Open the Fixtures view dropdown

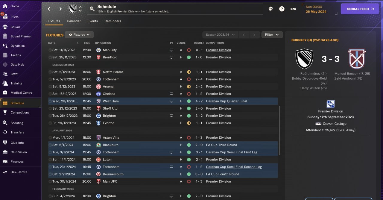coord(79,35)
